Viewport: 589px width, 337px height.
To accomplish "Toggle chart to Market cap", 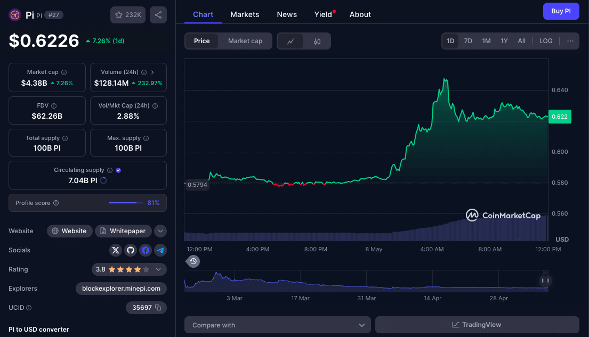I will coord(245,41).
